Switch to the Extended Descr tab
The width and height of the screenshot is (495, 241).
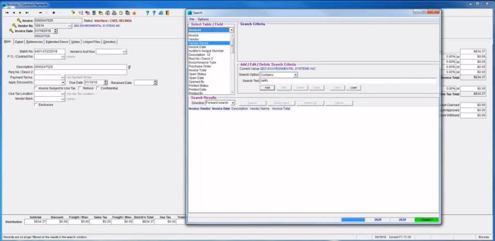[x=57, y=42]
